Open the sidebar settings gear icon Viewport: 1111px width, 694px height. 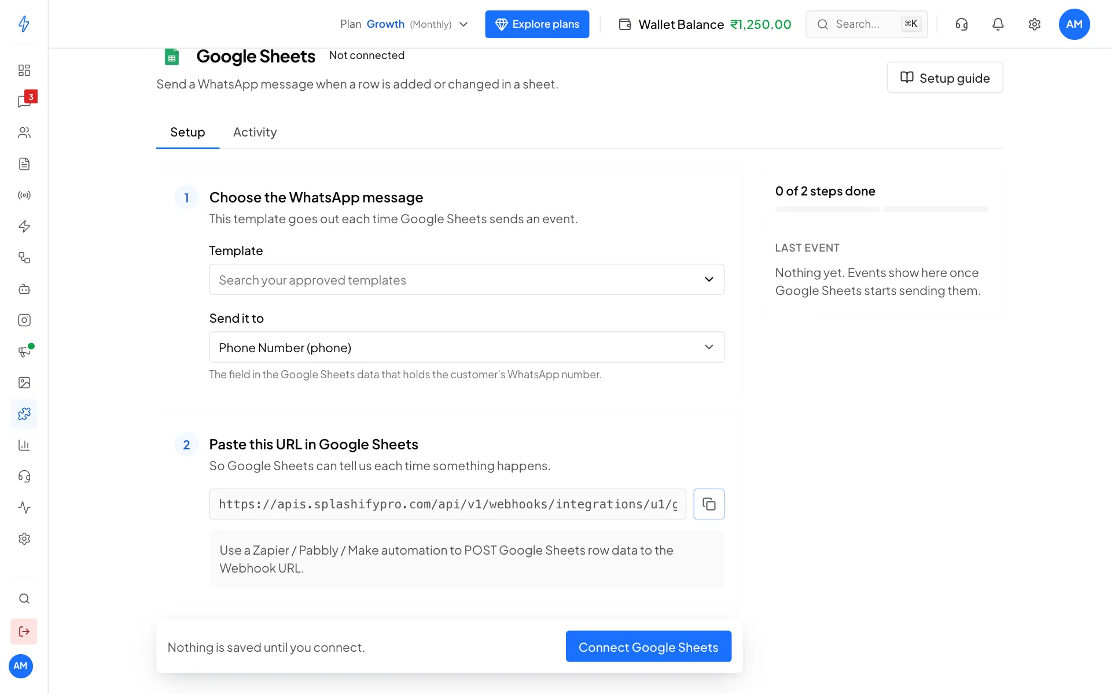point(24,538)
